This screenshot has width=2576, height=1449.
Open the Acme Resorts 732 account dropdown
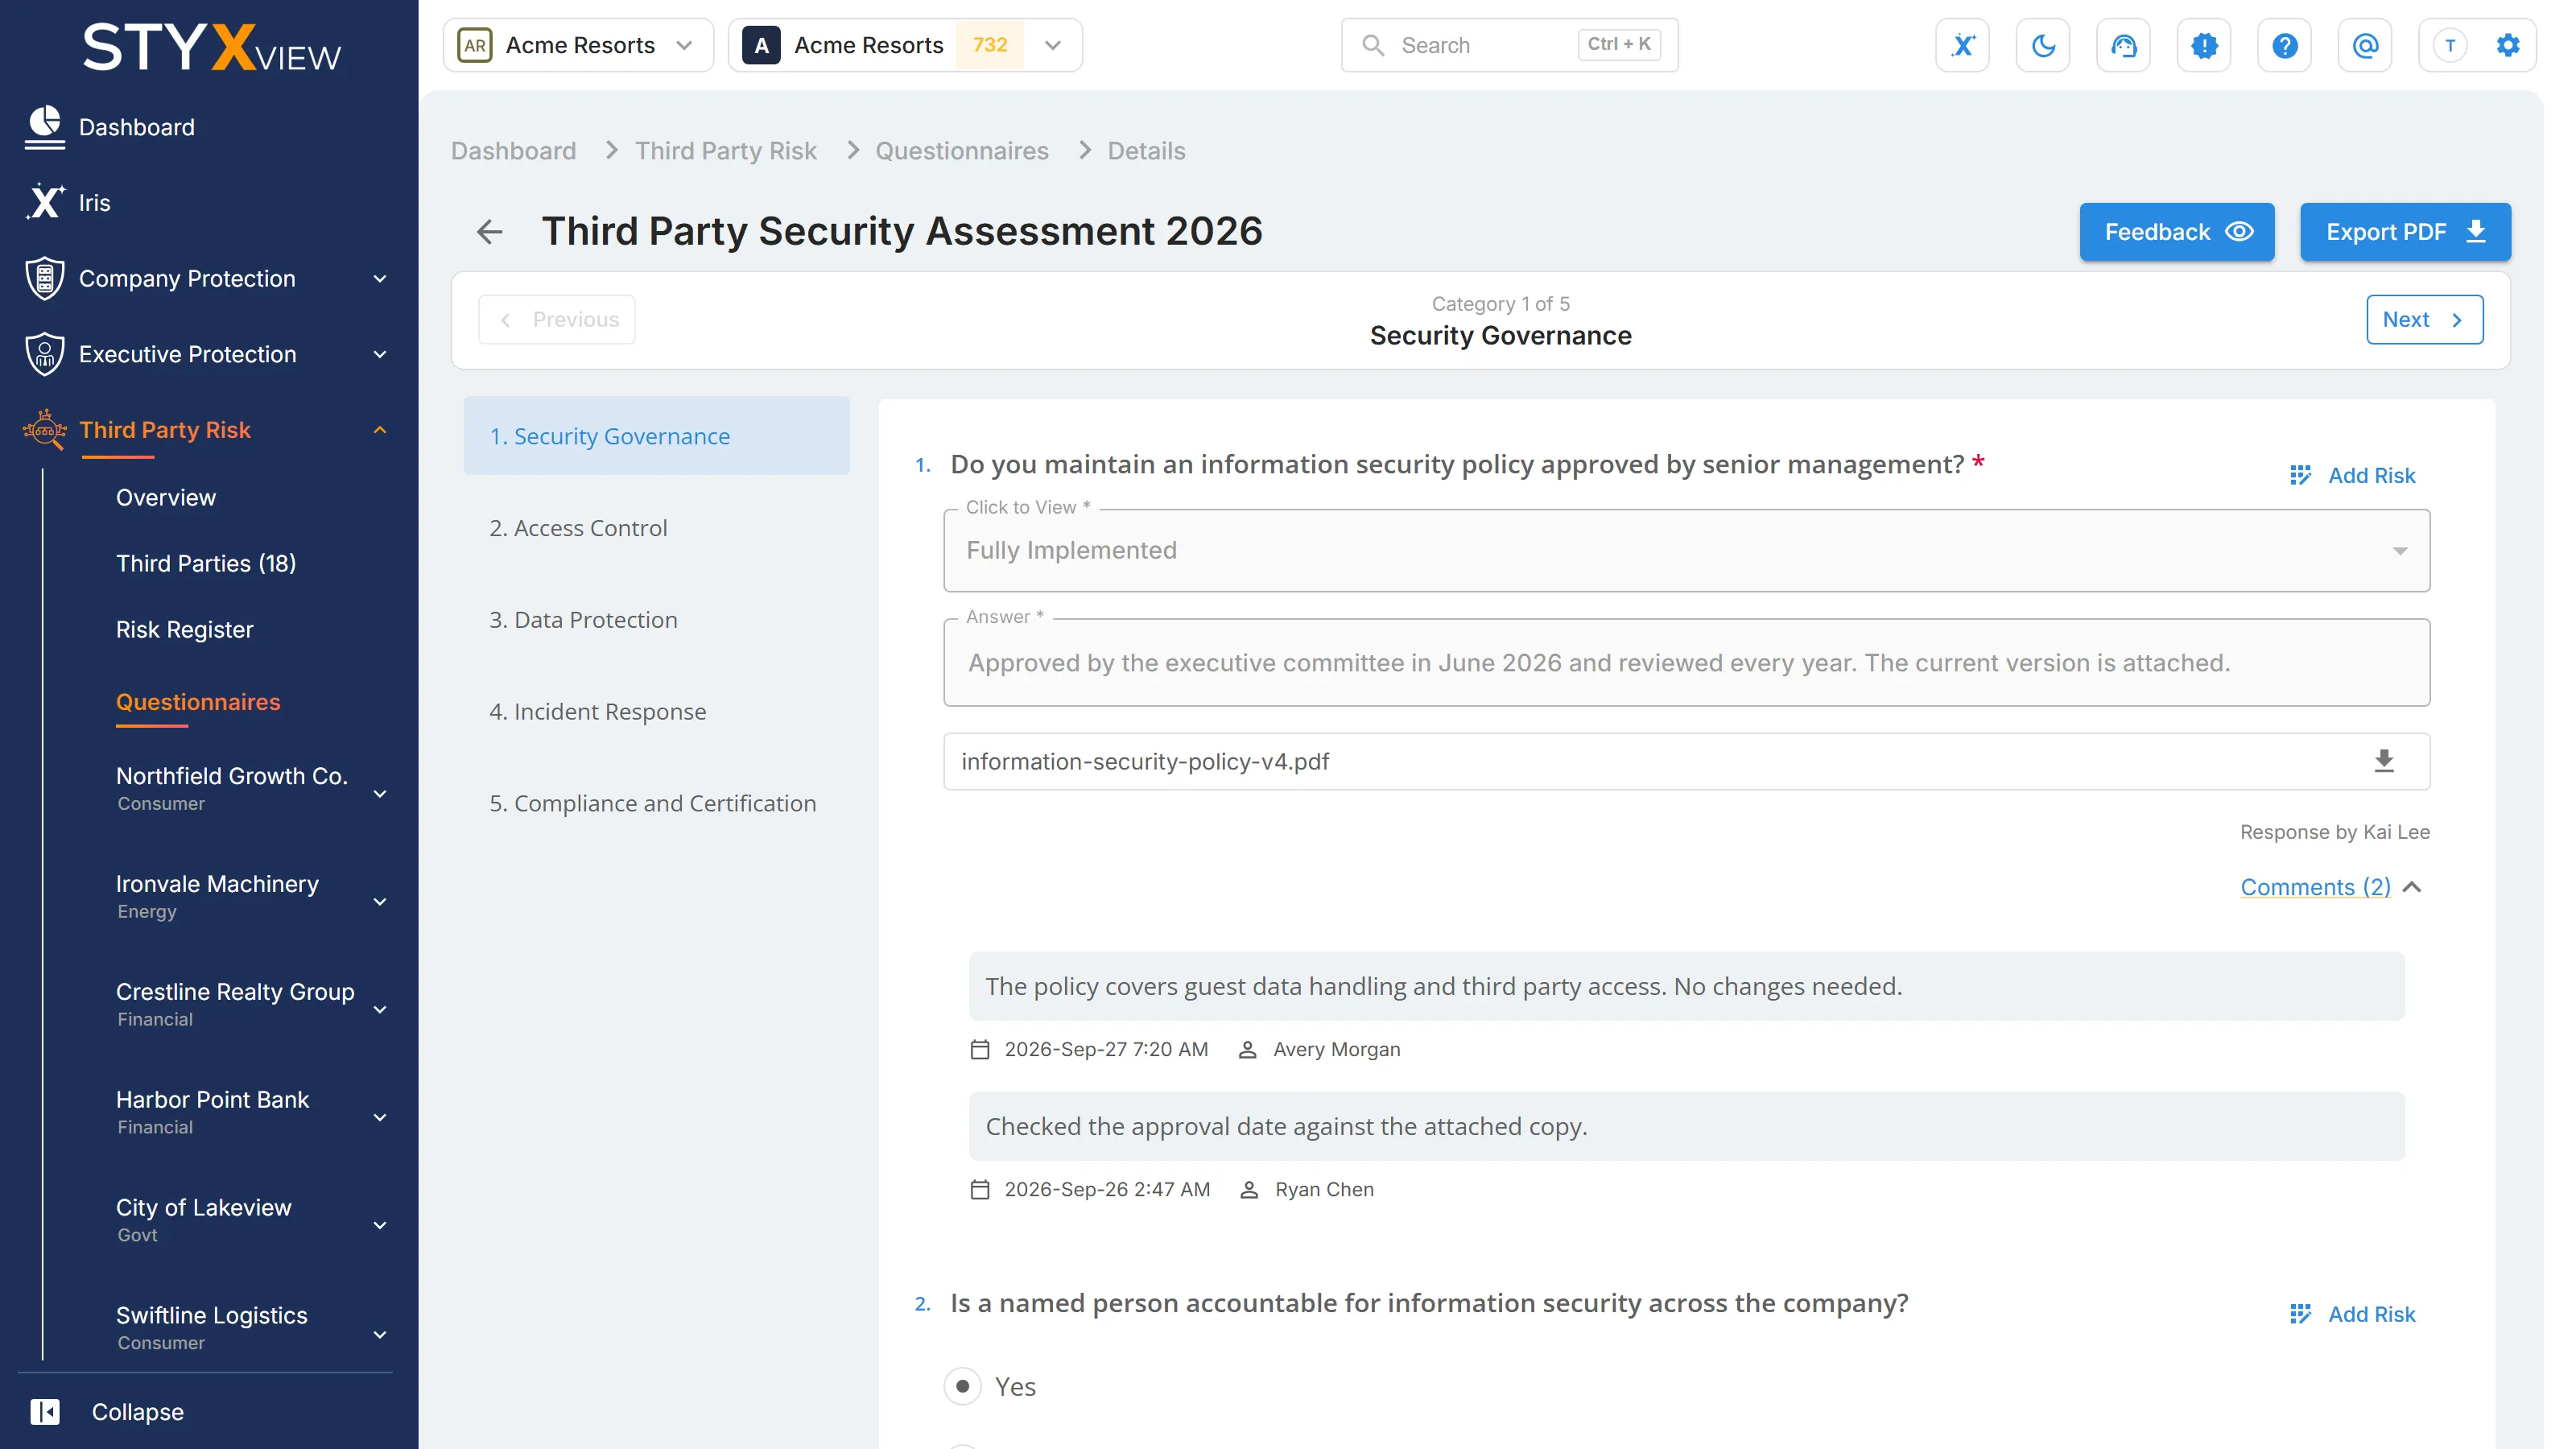905,45
